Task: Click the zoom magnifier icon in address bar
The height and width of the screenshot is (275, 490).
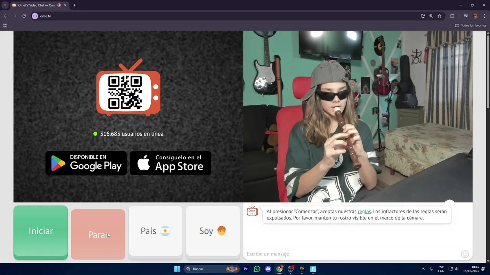Action: tap(431, 16)
